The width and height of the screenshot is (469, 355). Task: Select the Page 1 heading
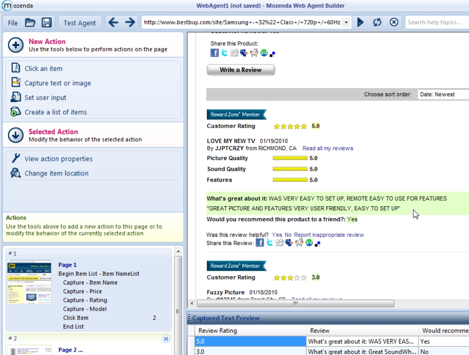pos(67,265)
